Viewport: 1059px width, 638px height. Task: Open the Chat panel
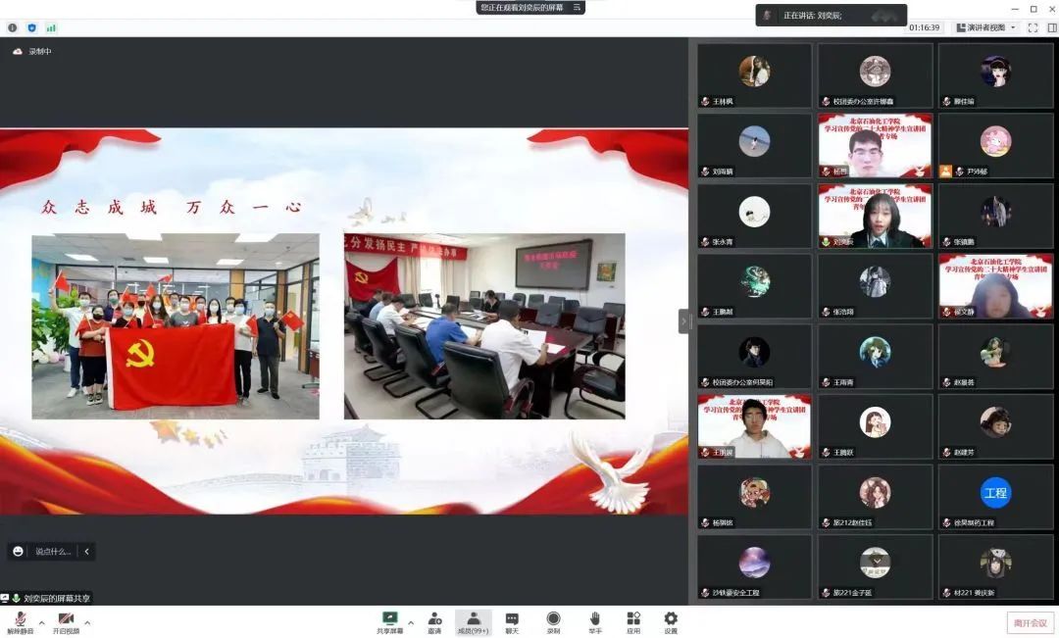[512, 619]
